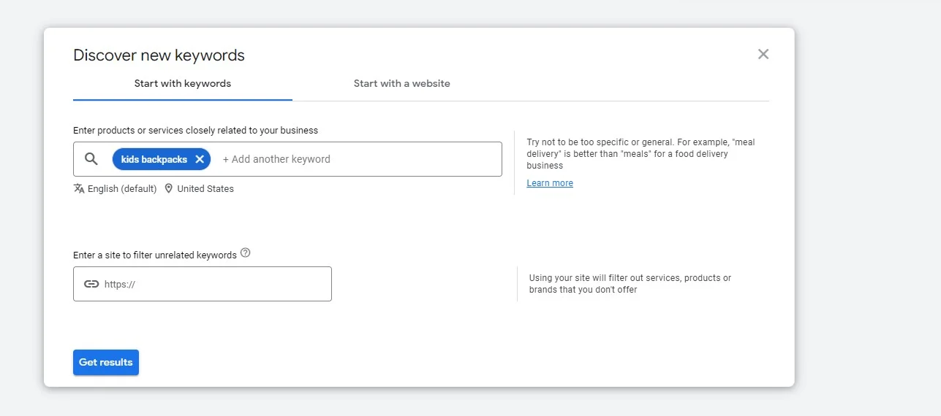Screen dimensions: 941x416
Task: Click the language translate icon
Action: (79, 188)
